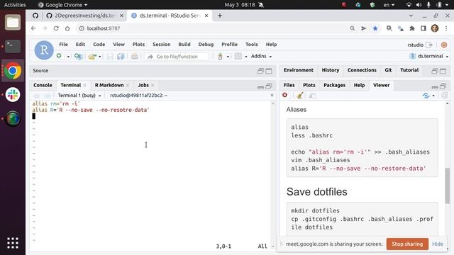Open the Session menu
Image resolution: width=454 pixels, height=255 pixels.
coord(162,44)
